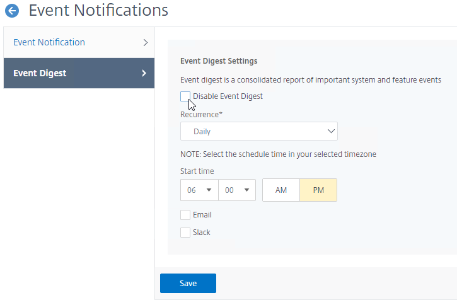
Task: Save the event digest settings
Action: click(188, 283)
